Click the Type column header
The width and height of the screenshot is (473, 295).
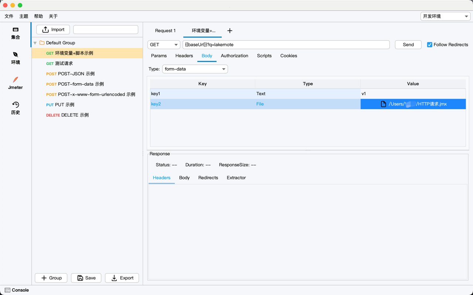tap(308, 84)
